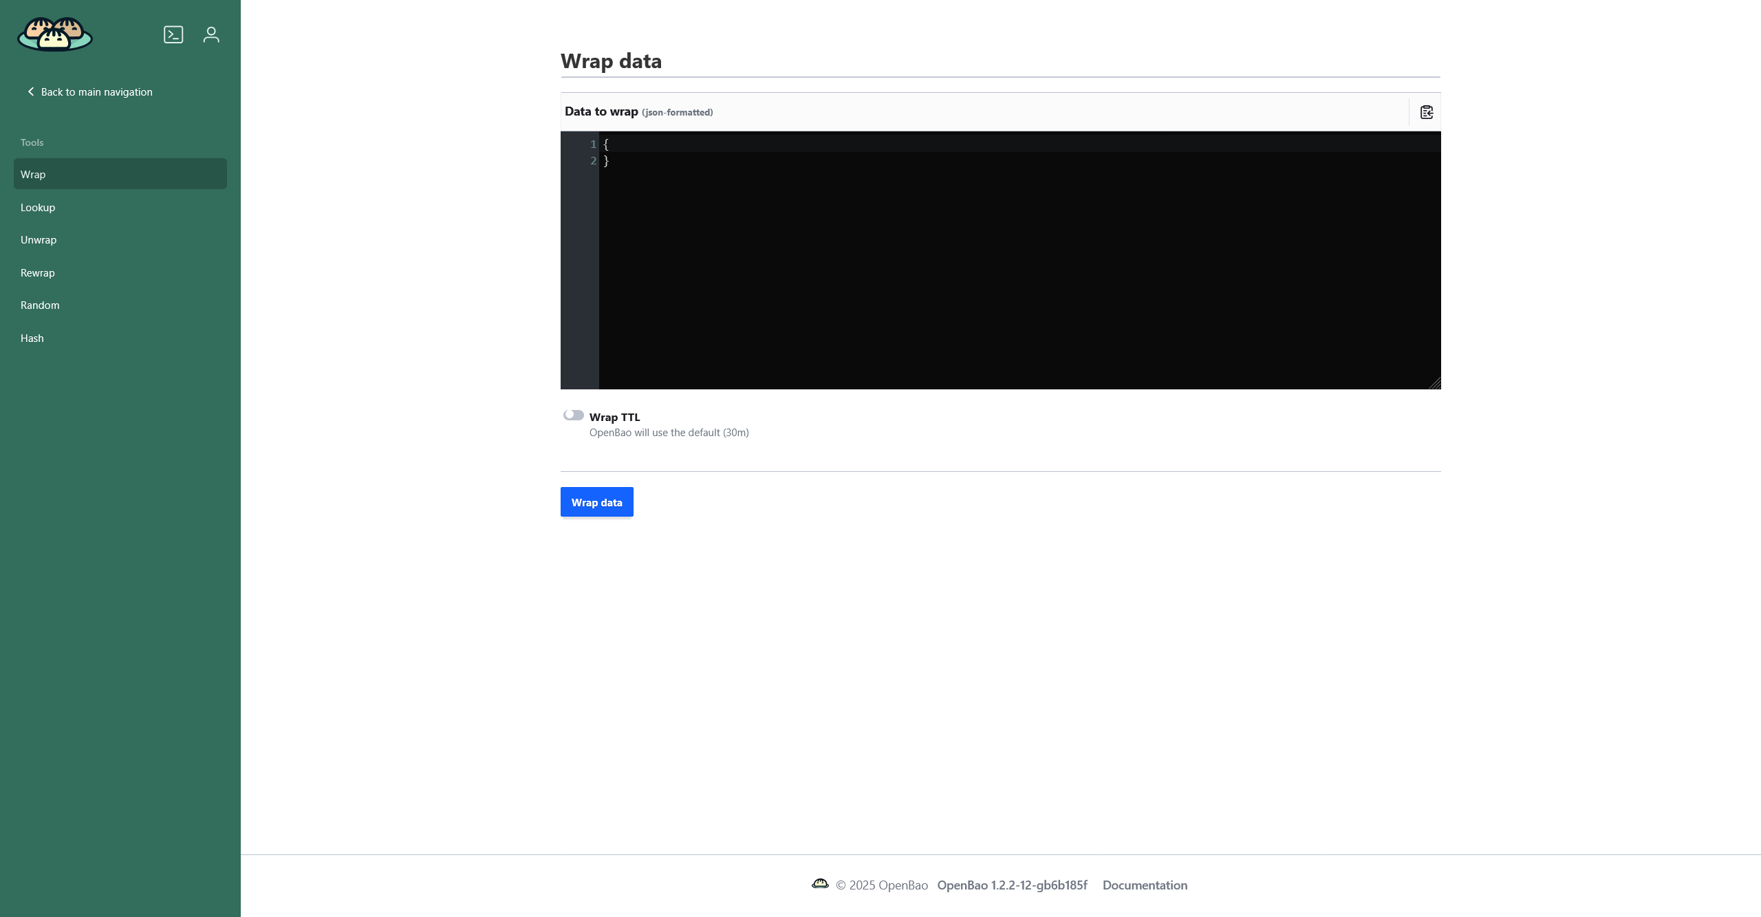Select the Wrap tool in sidebar

pyautogui.click(x=33, y=175)
